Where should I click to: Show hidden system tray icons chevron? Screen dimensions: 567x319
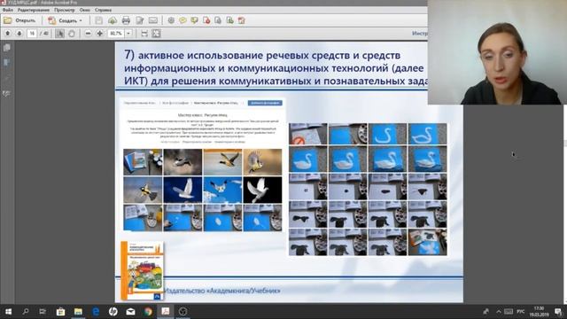coord(499,311)
